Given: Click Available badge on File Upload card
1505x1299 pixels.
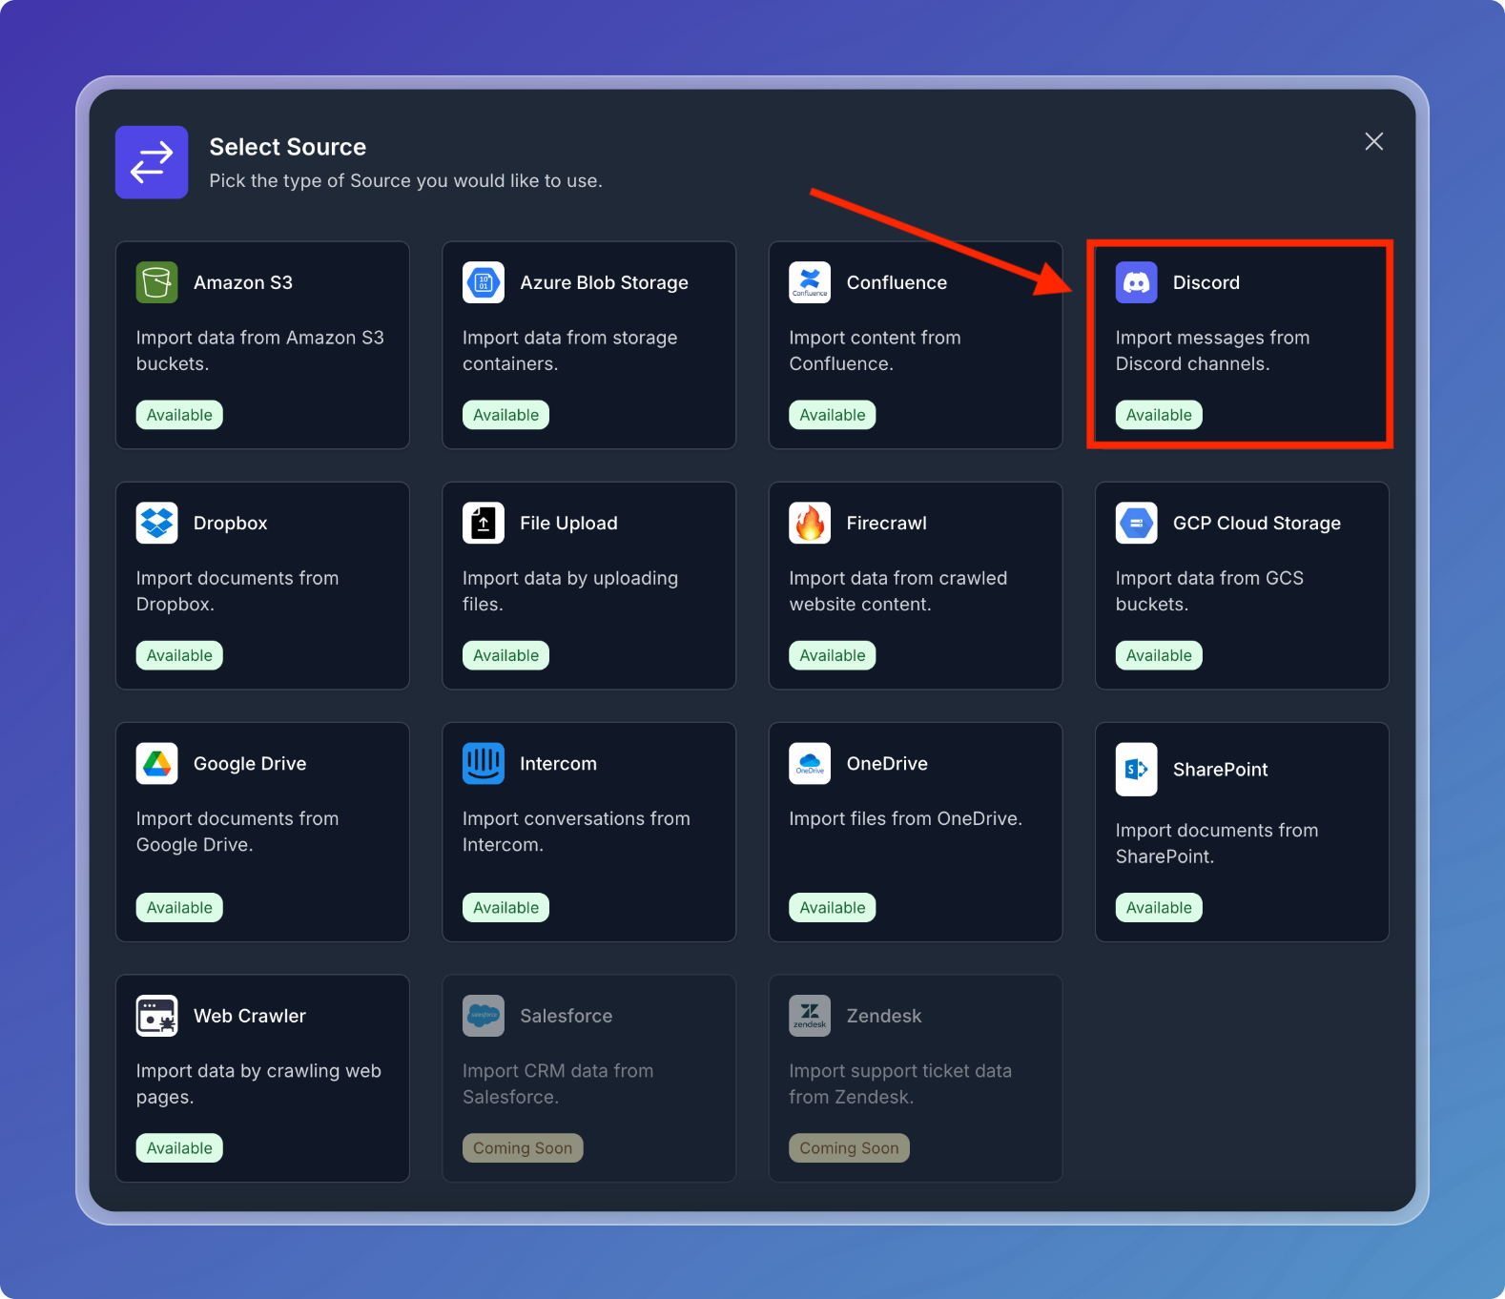Looking at the screenshot, I should (505, 655).
